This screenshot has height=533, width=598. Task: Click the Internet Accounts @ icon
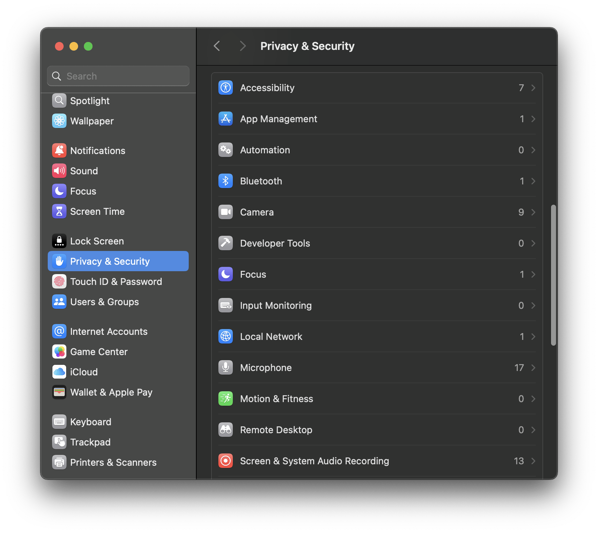click(x=59, y=332)
